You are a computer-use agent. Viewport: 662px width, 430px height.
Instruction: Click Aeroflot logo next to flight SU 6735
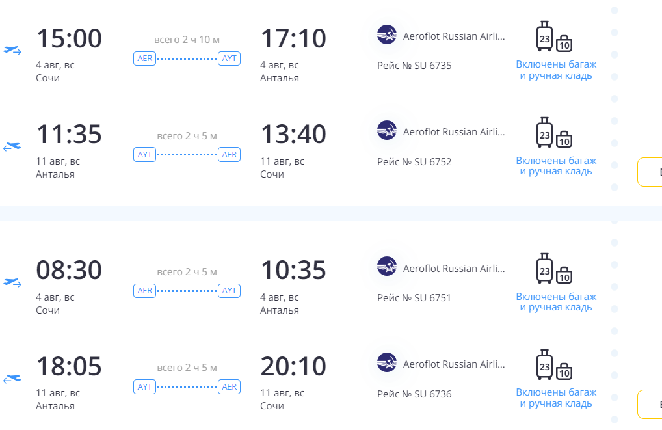point(387,34)
